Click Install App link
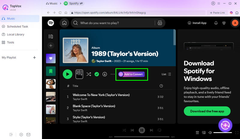 click(x=197, y=23)
